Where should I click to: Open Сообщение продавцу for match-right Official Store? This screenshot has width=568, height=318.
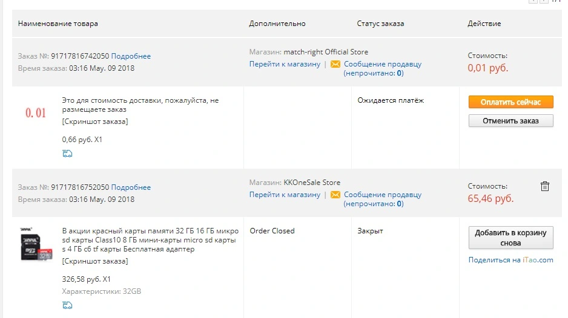point(383,68)
